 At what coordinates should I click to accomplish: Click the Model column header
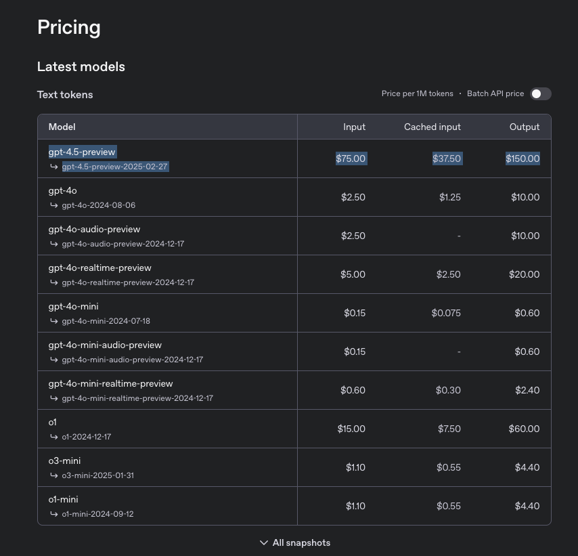click(62, 127)
